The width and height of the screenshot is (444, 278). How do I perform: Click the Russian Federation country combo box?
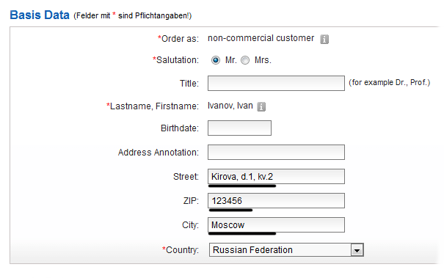pyautogui.click(x=286, y=250)
